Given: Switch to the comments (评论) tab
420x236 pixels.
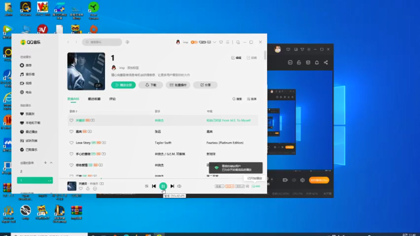Looking at the screenshot, I should tap(112, 99).
